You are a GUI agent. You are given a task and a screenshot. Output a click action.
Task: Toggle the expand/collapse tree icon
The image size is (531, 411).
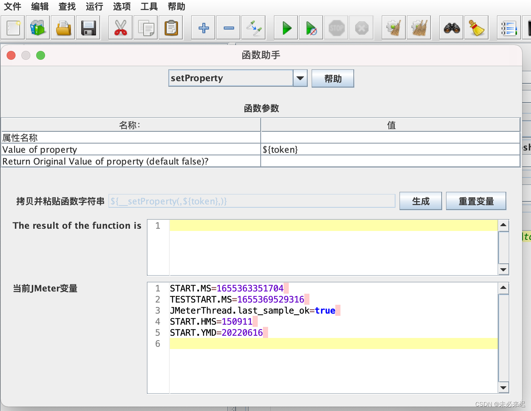click(x=254, y=28)
